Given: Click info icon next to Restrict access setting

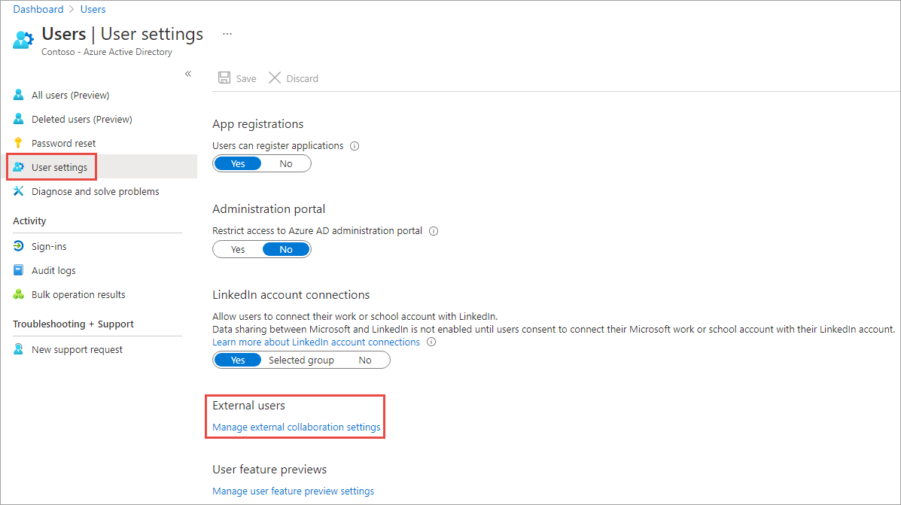Looking at the screenshot, I should click(434, 231).
